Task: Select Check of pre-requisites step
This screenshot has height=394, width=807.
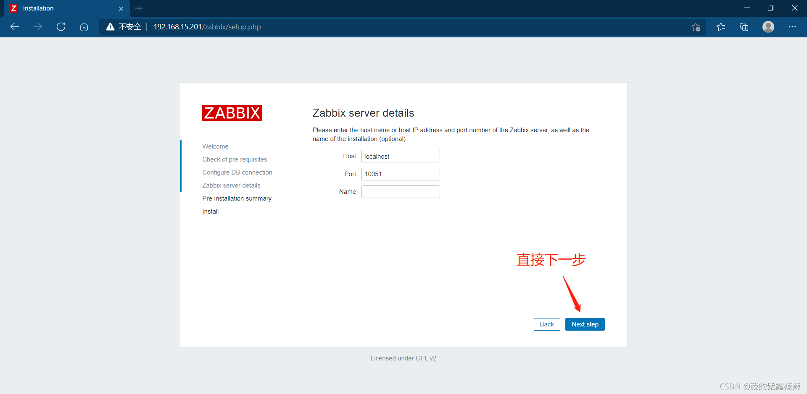Action: coord(235,159)
